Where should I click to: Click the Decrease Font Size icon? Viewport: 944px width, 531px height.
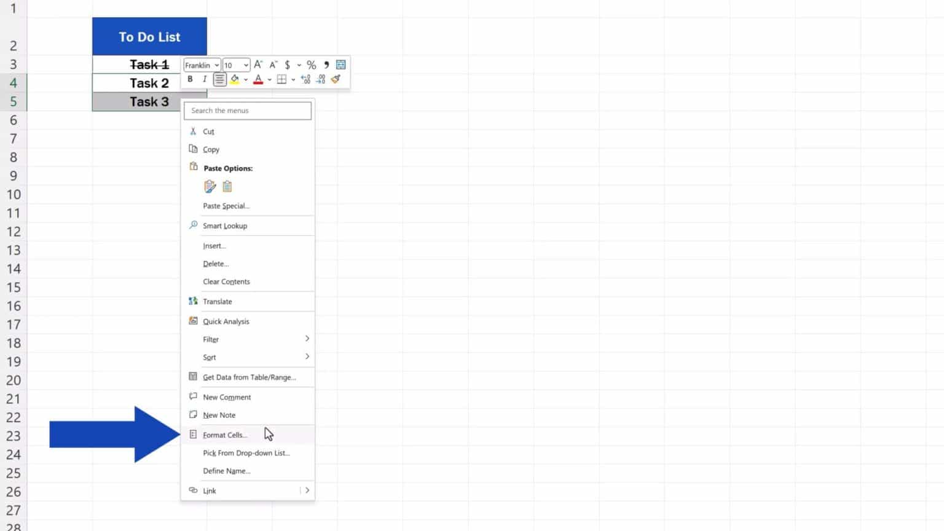(273, 64)
